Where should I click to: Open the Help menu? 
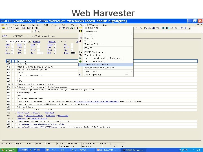[x=104, y=25]
